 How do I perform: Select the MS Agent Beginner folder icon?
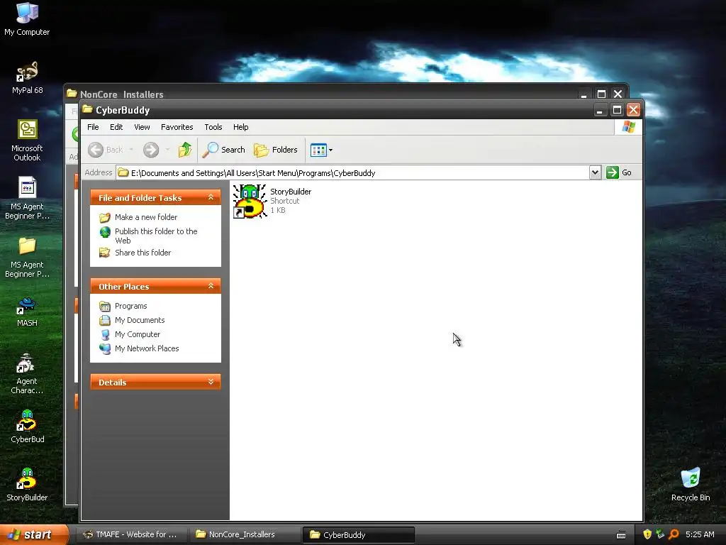(27, 257)
